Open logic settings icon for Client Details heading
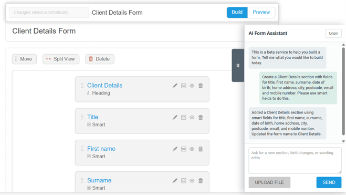 pyautogui.click(x=183, y=86)
